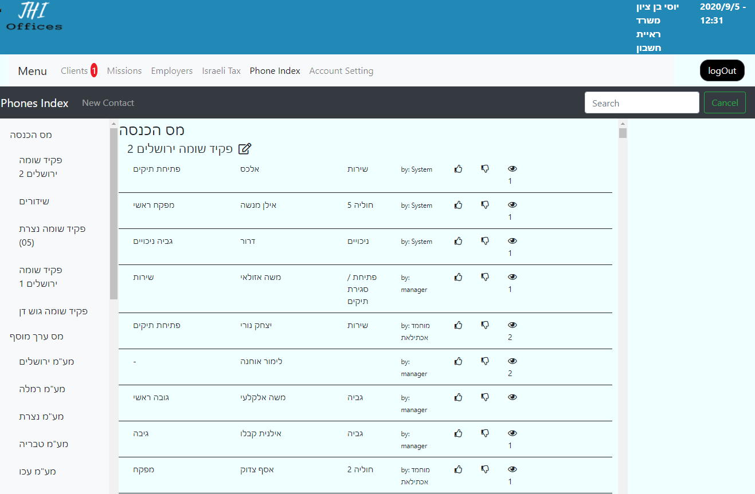Expand the מס ערך מוסף sidebar category
The image size is (755, 494).
37,337
